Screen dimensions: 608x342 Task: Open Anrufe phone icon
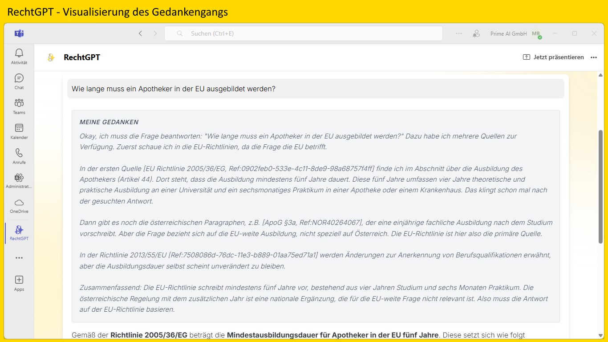tap(19, 153)
